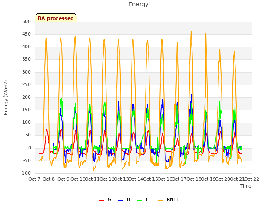This screenshot has height=208, width=278.
Task: Click the 100 y-axis tick value
Action: click(x=26, y=122)
